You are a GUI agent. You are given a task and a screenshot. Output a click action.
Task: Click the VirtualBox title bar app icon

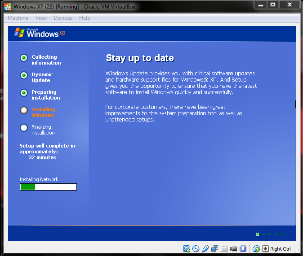click(x=8, y=7)
